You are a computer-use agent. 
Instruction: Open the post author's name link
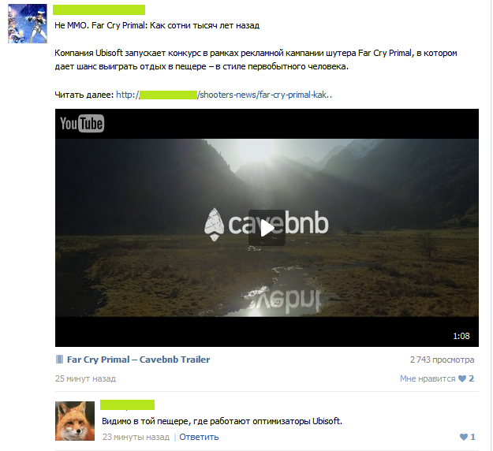coord(99,9)
